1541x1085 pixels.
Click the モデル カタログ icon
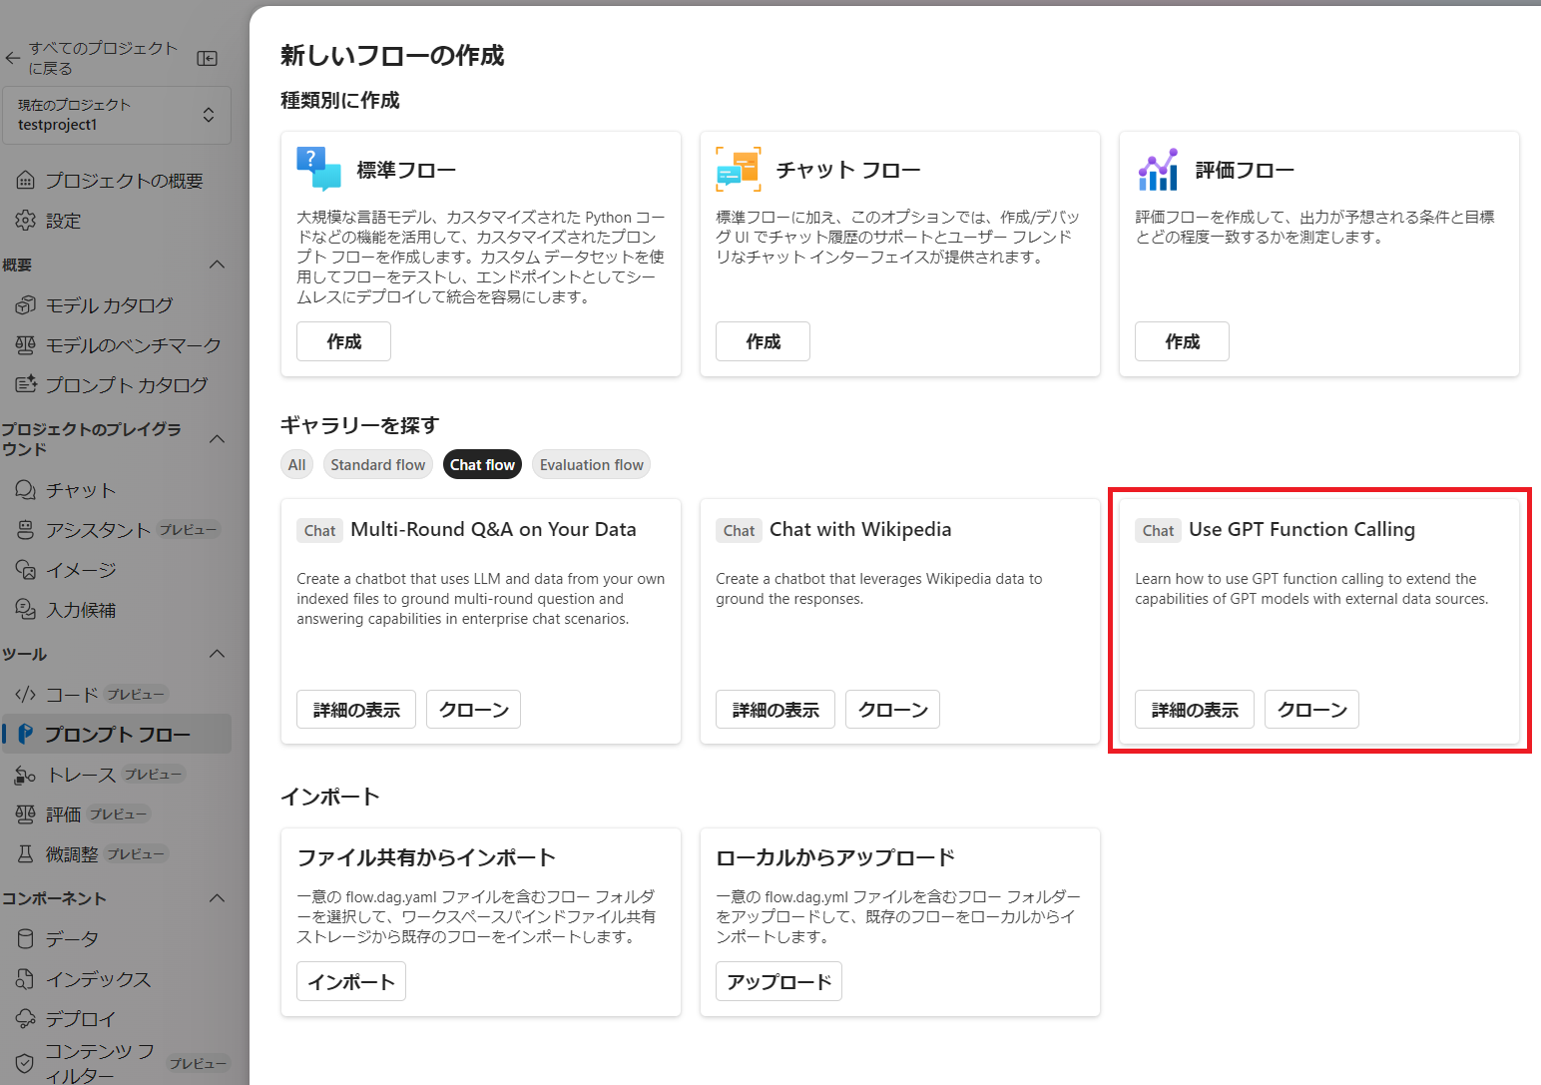coord(25,305)
